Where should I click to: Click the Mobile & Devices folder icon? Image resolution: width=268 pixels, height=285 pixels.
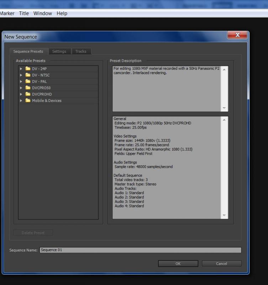pyautogui.click(x=28, y=100)
